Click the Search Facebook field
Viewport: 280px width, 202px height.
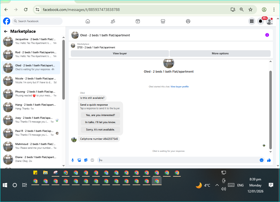(x=37, y=21)
